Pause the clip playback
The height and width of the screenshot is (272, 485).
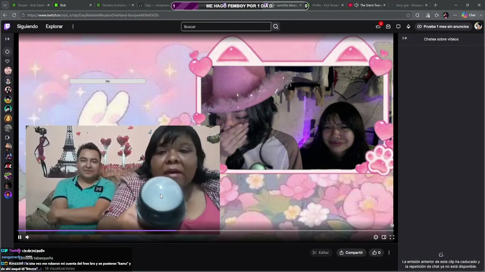pyautogui.click(x=20, y=237)
